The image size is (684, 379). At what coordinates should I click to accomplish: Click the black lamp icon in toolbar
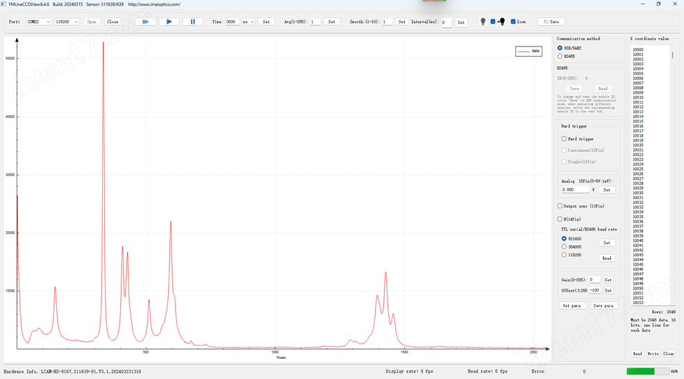click(501, 22)
